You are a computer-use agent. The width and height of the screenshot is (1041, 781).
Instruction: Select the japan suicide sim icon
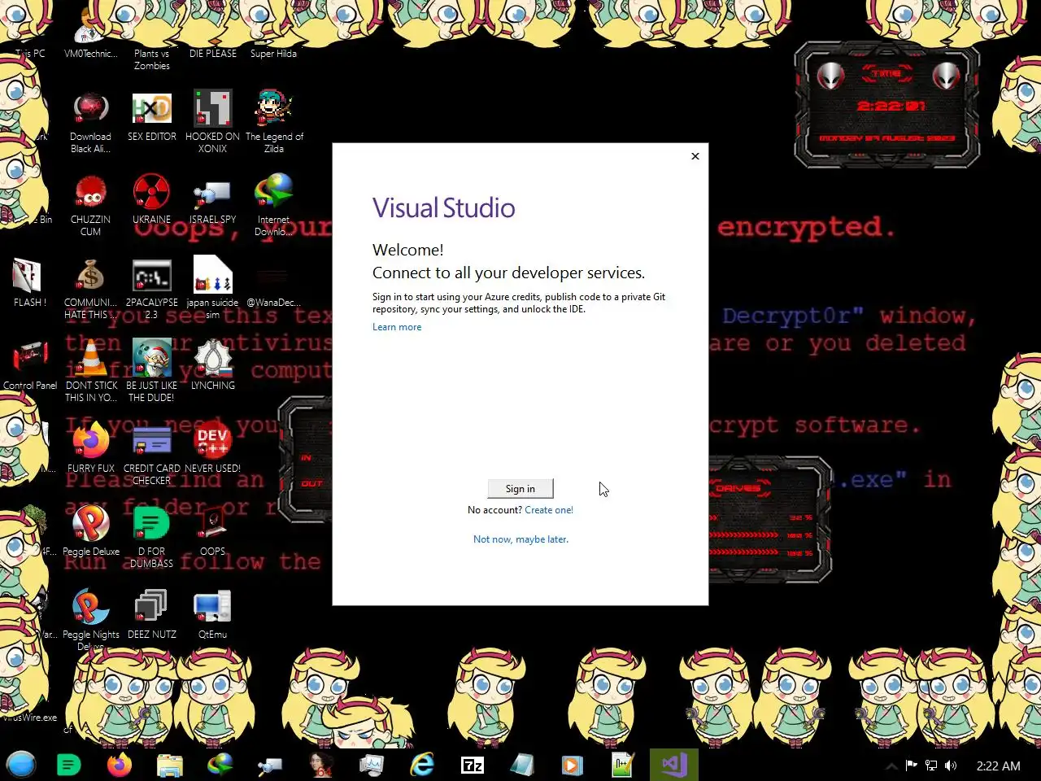pyautogui.click(x=212, y=288)
